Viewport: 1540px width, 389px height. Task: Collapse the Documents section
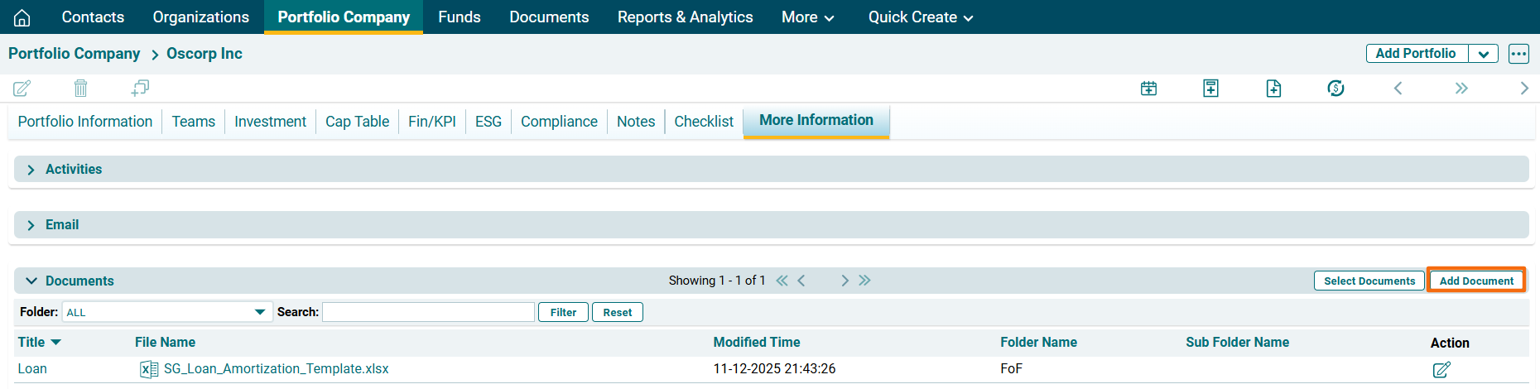[31, 281]
